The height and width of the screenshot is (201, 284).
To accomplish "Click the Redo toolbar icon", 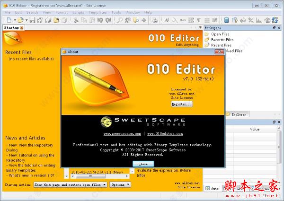I will pyautogui.click(x=108, y=20).
